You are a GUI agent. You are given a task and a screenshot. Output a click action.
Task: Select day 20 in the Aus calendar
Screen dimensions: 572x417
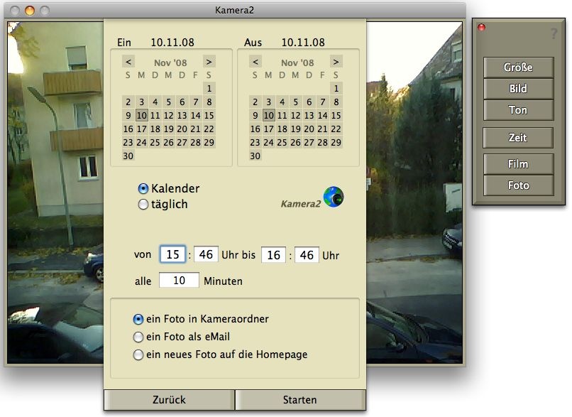pyautogui.click(x=309, y=129)
